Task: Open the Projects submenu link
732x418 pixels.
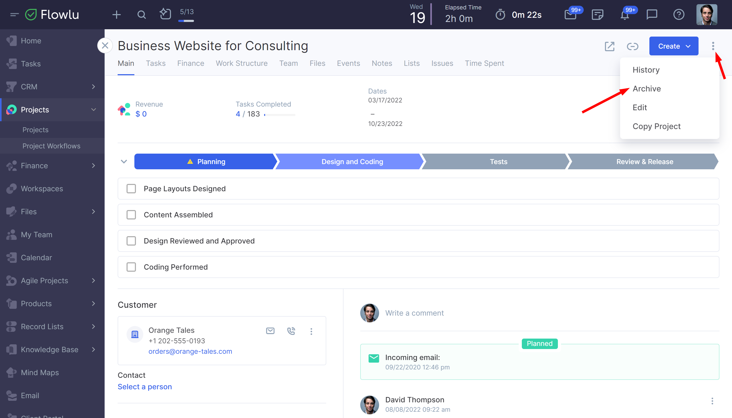Action: click(35, 130)
